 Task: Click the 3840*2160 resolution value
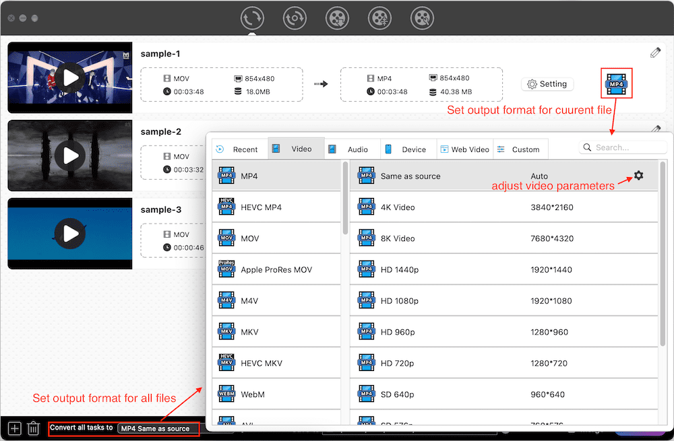tap(551, 207)
